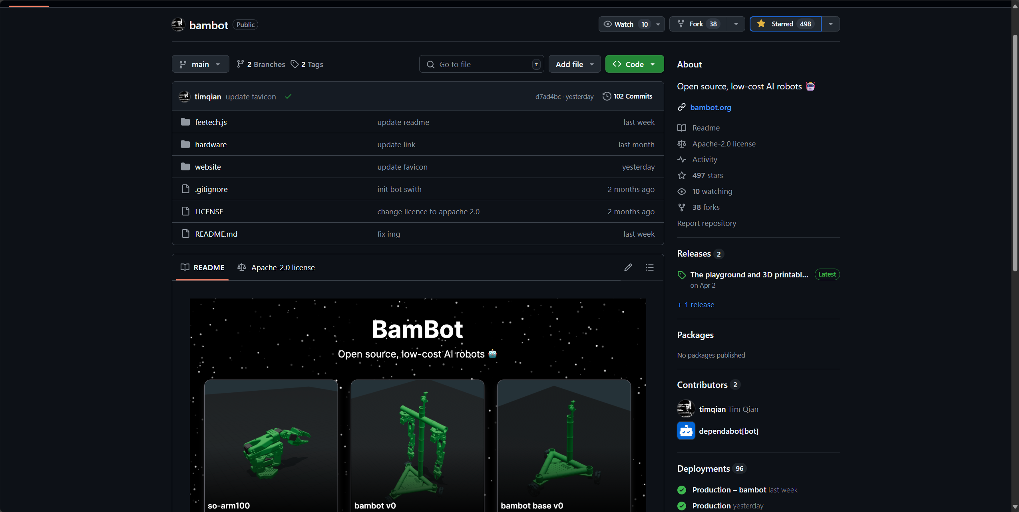Open the star lists dropdown arrow
This screenshot has width=1019, height=512.
pos(831,24)
